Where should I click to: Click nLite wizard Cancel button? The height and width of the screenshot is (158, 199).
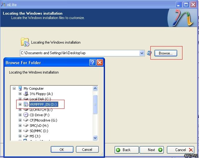181,150
